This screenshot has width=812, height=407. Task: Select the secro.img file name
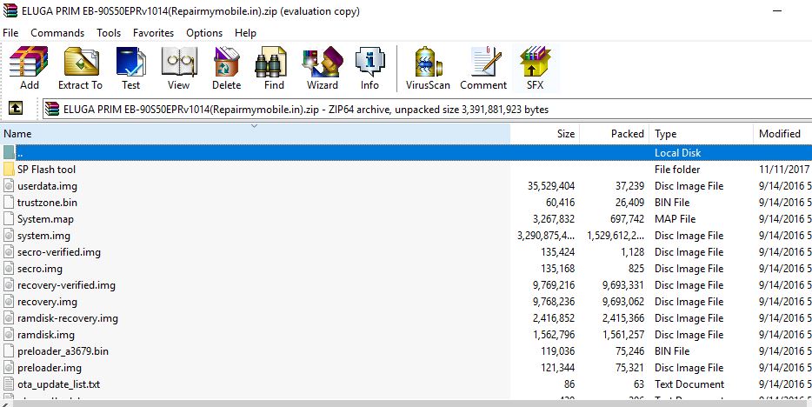click(x=40, y=269)
